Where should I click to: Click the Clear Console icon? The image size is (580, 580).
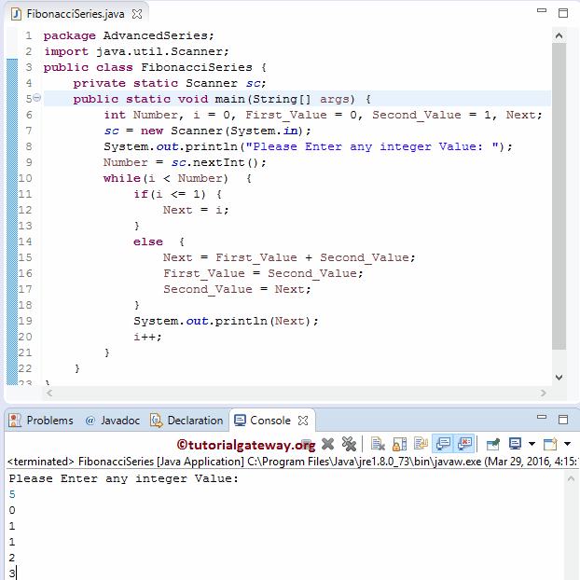tap(378, 444)
